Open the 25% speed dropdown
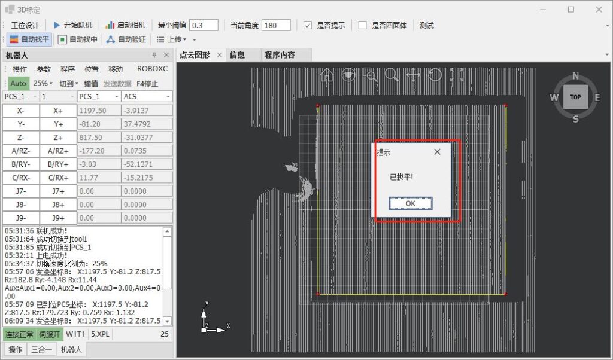This screenshot has height=360, width=613. (43, 84)
